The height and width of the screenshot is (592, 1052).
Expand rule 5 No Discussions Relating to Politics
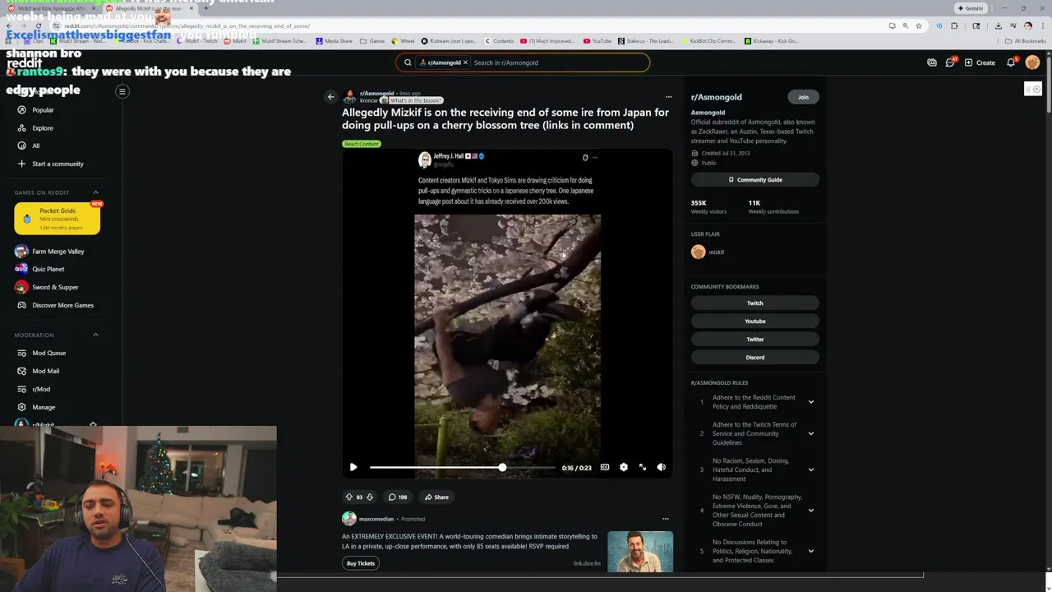coord(810,551)
